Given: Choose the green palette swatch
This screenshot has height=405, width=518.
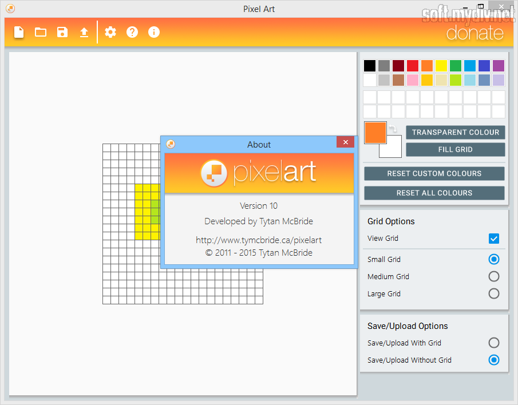Looking at the screenshot, I should pyautogui.click(x=456, y=66).
